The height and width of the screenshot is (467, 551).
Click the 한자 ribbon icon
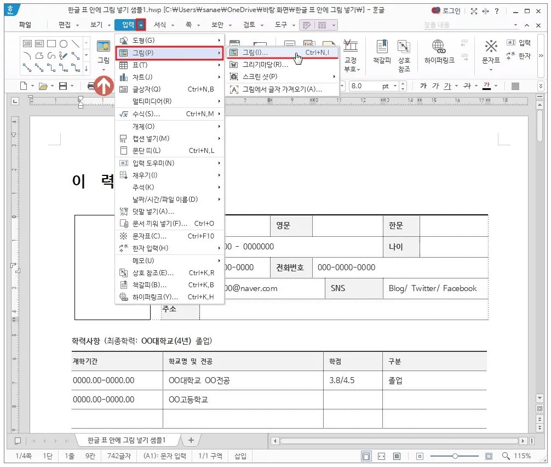[518, 56]
